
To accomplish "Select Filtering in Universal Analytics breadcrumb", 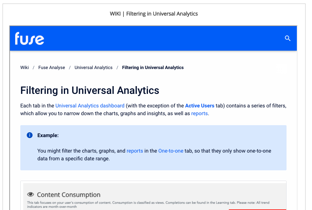I will pos(153,67).
